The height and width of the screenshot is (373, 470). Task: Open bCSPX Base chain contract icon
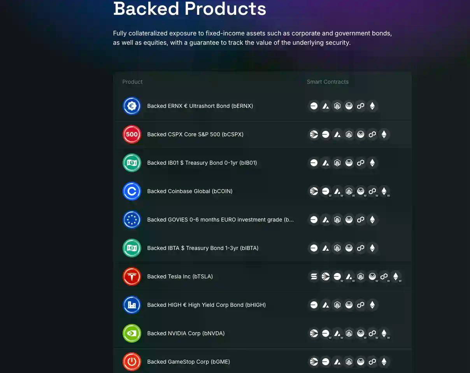click(x=326, y=134)
